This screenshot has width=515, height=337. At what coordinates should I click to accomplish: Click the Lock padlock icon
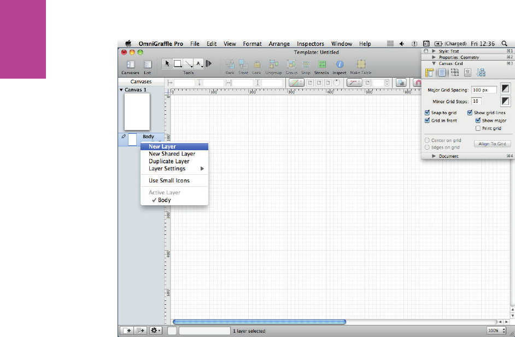coord(257,64)
